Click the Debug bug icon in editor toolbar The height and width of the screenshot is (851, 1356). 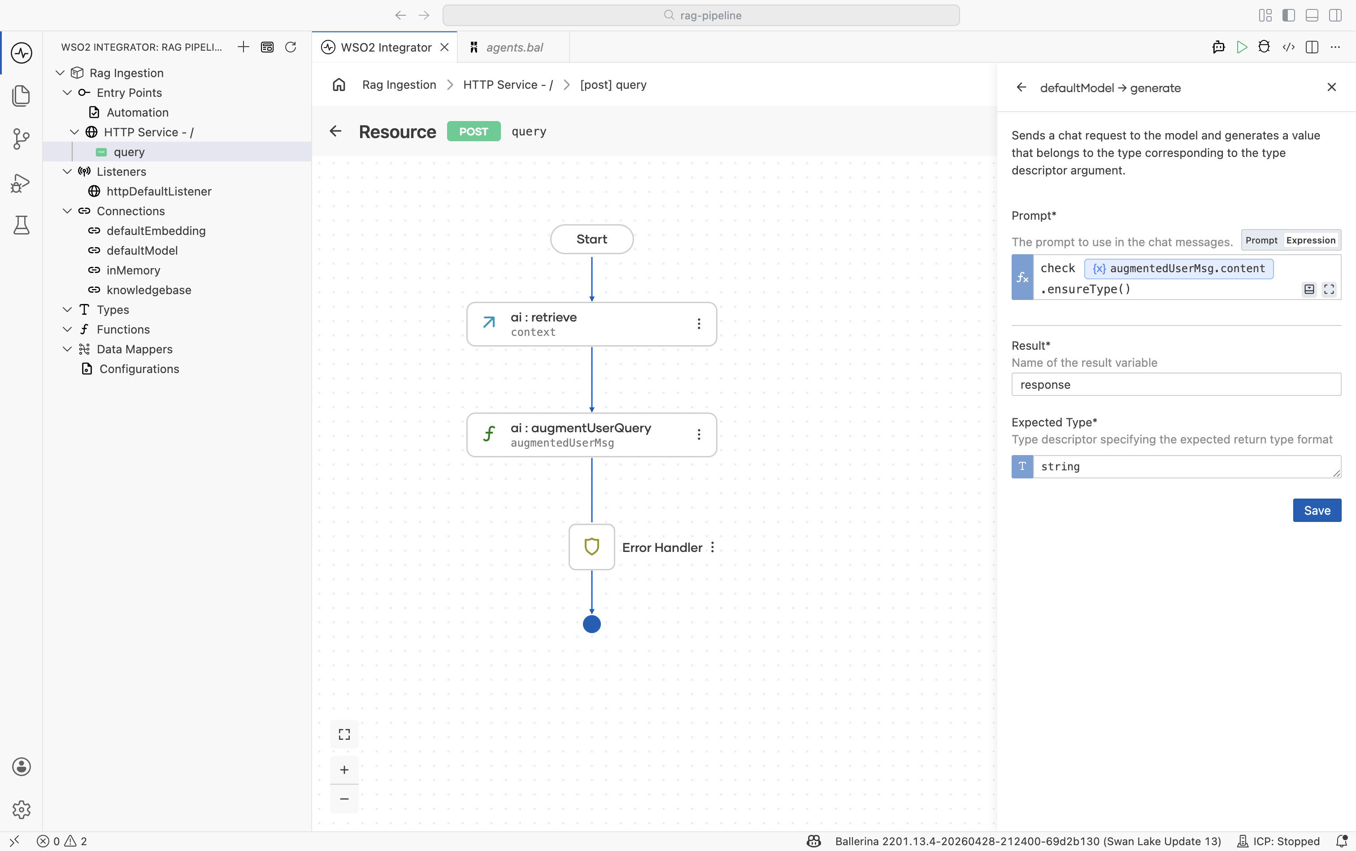pyautogui.click(x=1264, y=47)
